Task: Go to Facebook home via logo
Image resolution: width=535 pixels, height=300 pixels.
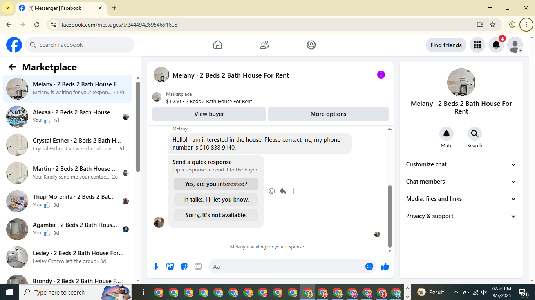Action: pos(14,45)
